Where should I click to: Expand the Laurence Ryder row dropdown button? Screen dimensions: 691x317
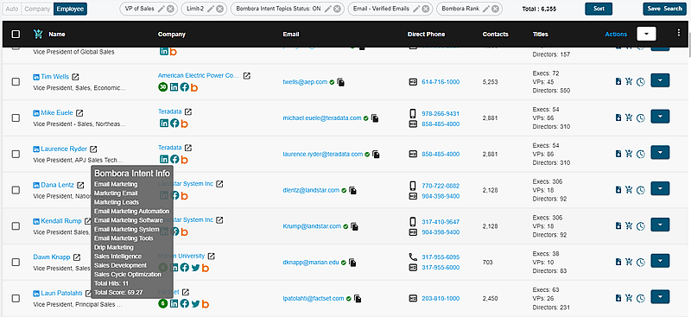coord(660,153)
